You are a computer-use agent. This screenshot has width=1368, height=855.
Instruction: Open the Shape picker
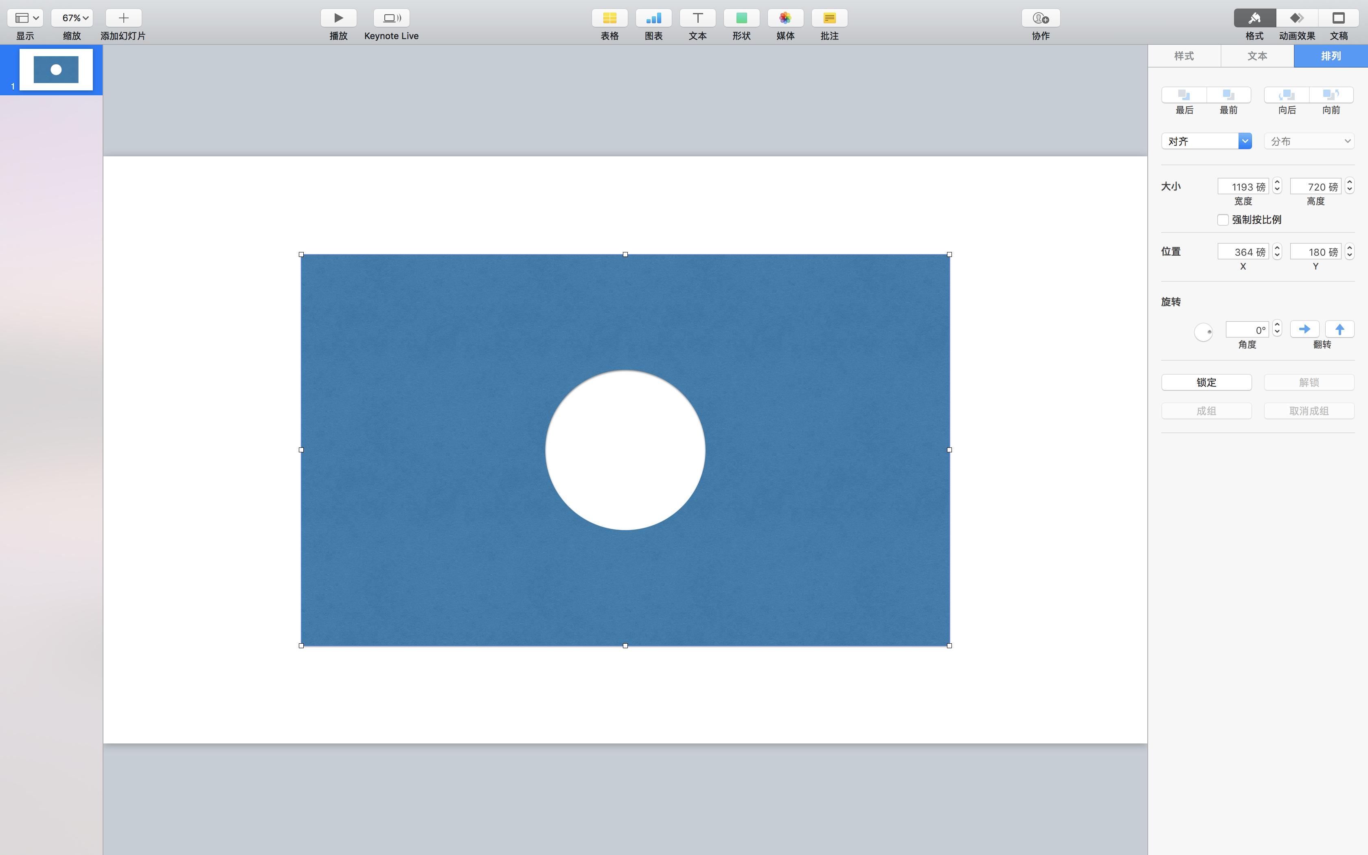741,18
